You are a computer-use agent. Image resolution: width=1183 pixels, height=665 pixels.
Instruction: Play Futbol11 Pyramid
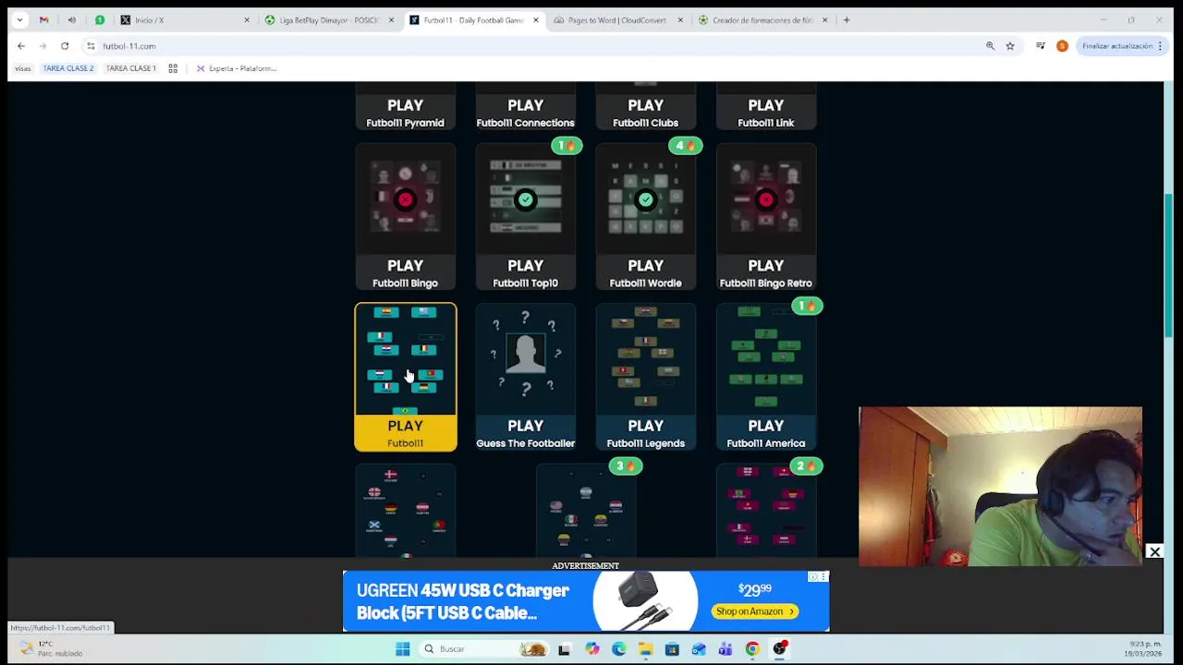click(x=406, y=106)
